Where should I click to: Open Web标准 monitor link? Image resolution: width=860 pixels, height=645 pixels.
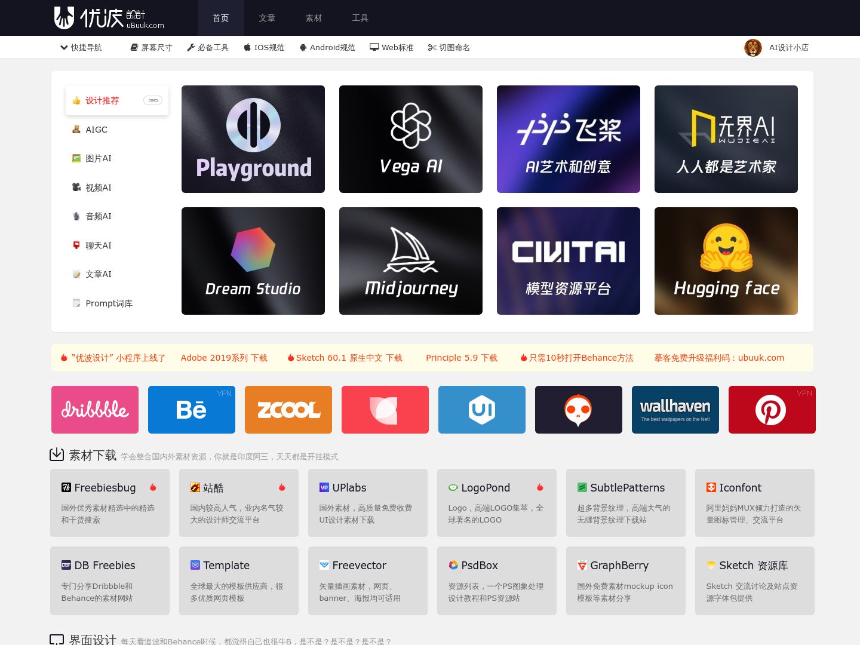392,47
